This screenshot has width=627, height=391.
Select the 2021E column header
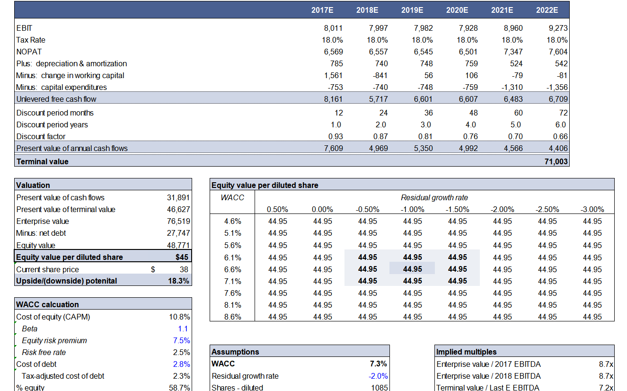click(502, 10)
